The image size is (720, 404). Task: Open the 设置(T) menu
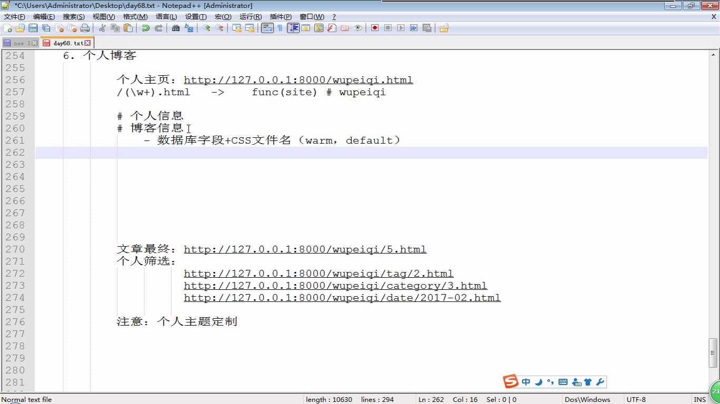[196, 17]
